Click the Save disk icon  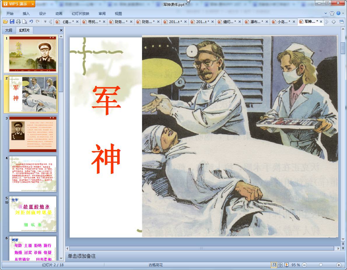pyautogui.click(x=12, y=22)
